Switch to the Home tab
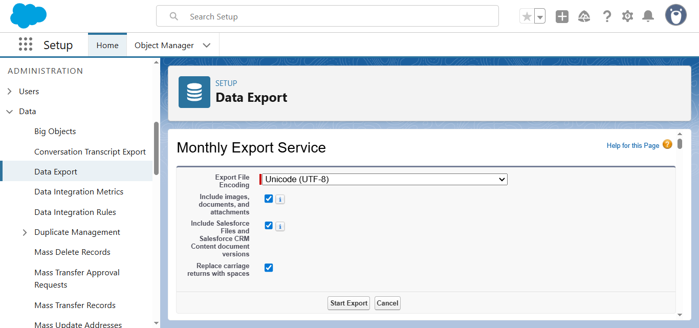 (x=107, y=45)
